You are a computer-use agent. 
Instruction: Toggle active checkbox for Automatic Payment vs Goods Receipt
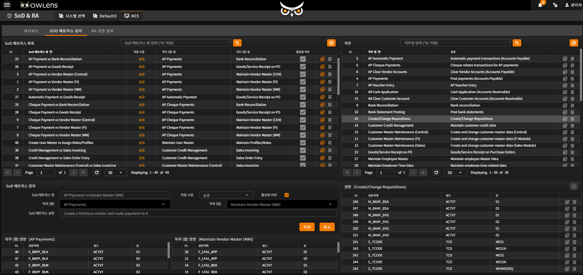coord(303,97)
